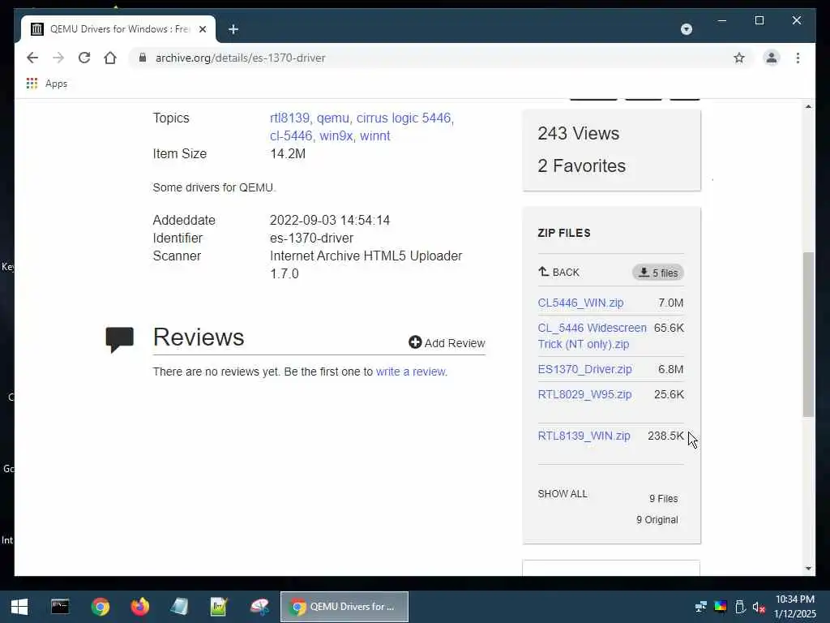Image resolution: width=830 pixels, height=623 pixels.
Task: Click the 2 Favorites statistic
Action: (x=581, y=165)
